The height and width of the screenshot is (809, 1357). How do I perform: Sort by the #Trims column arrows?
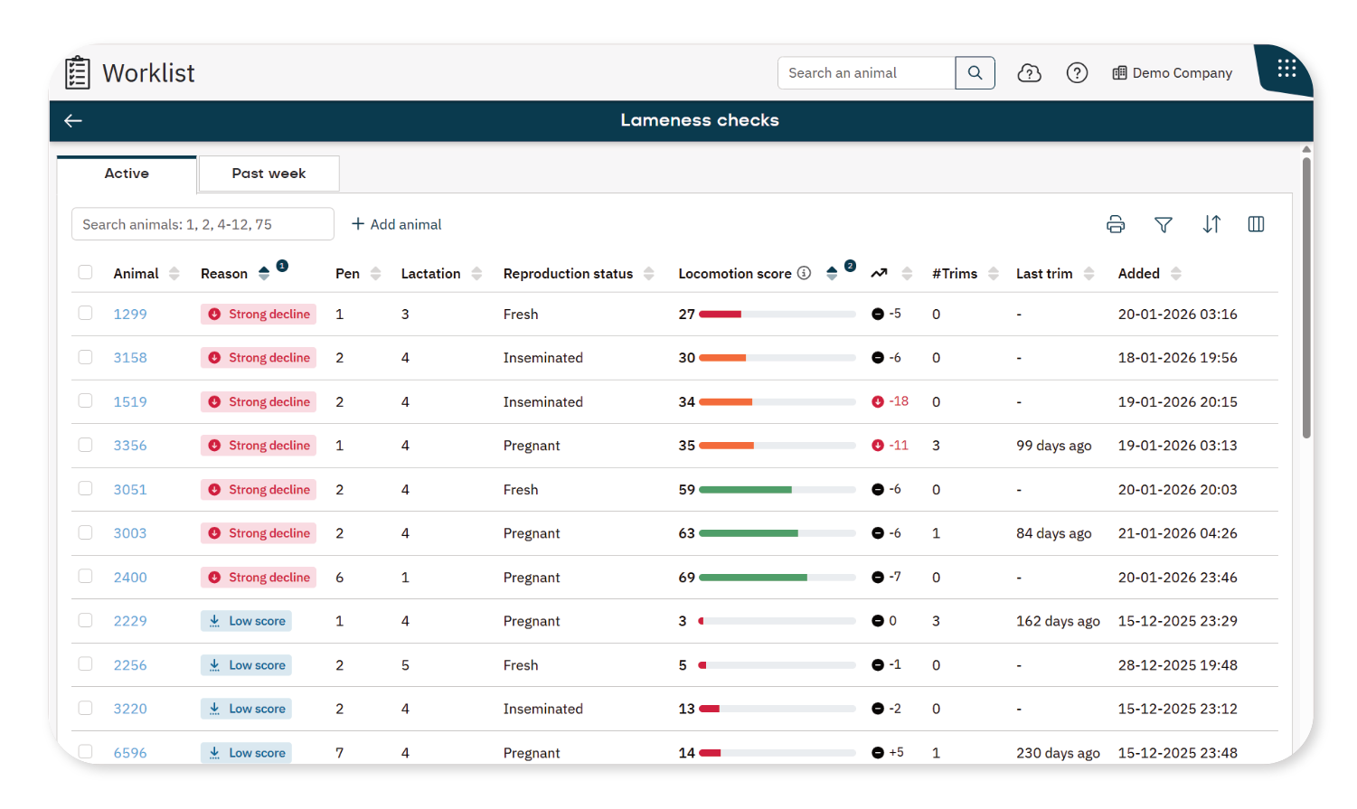point(994,274)
